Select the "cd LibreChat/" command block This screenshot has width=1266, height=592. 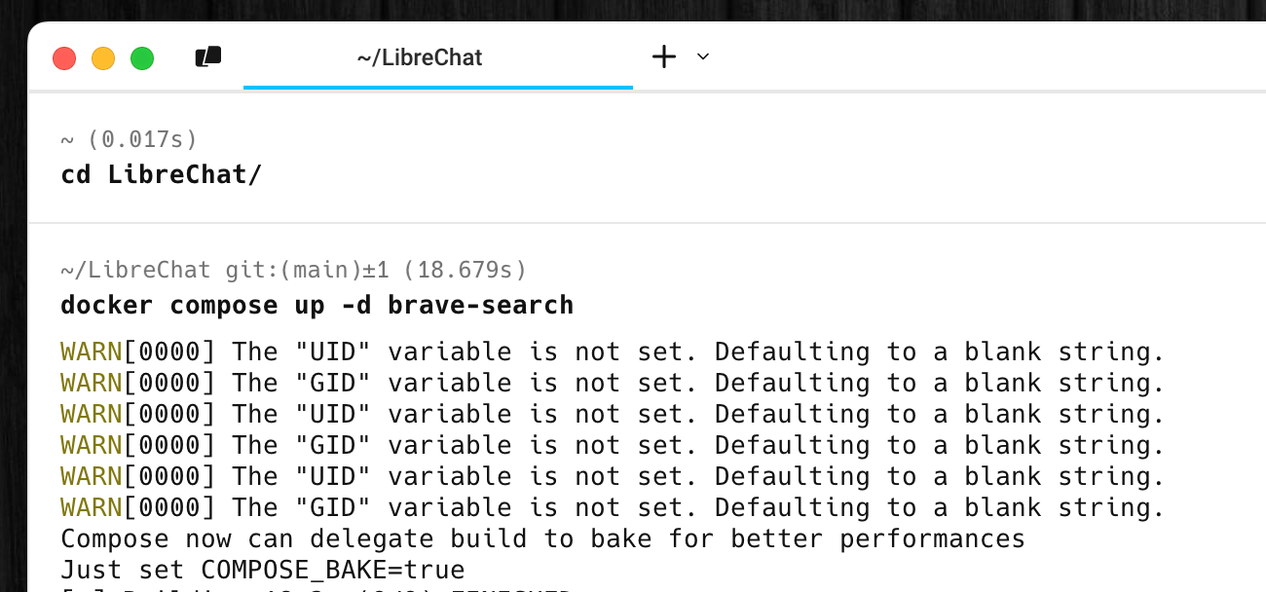(x=161, y=175)
